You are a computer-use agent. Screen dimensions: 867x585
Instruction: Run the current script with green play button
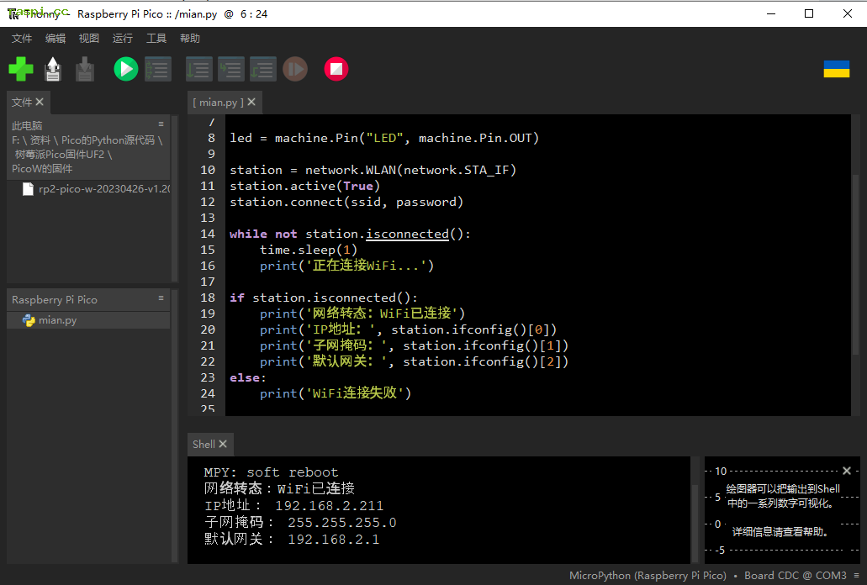[x=126, y=69]
